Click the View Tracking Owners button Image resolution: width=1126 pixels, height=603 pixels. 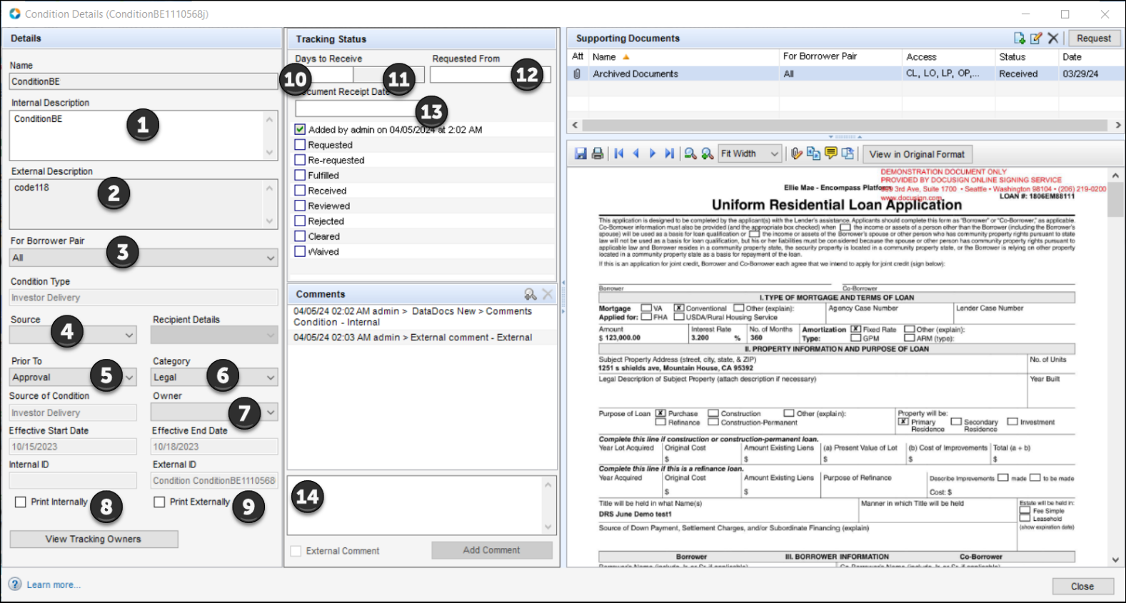[x=94, y=539]
